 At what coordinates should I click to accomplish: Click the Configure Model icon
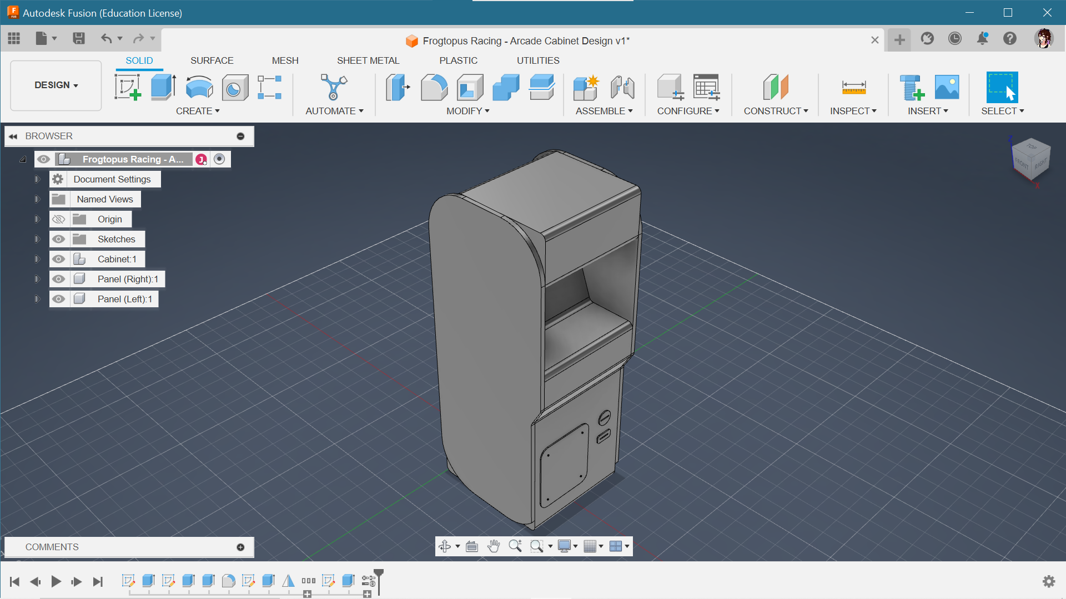click(670, 88)
